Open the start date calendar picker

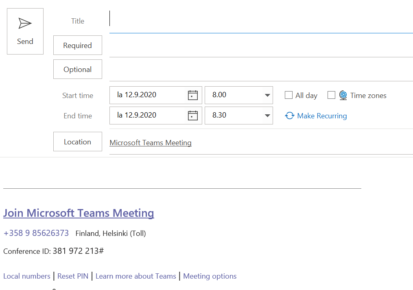click(x=192, y=95)
